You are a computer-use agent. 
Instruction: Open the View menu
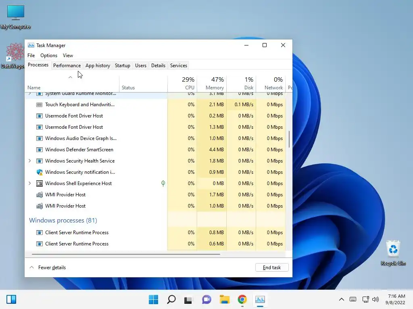68,56
